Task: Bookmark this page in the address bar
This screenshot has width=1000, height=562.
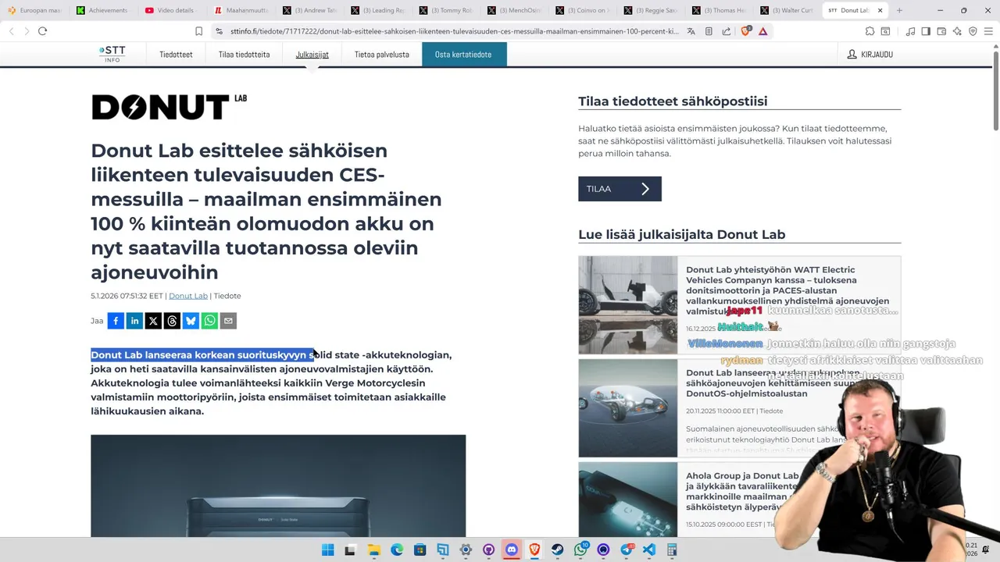Action: [x=198, y=31]
